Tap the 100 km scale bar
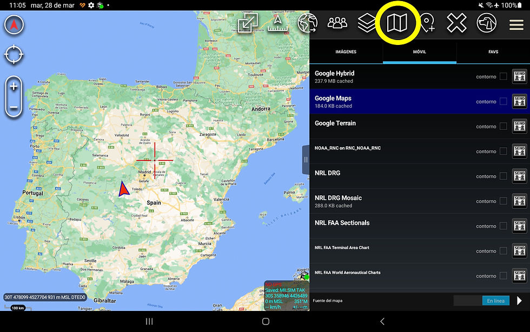Viewport: 530px width, 332px height. (x=18, y=308)
